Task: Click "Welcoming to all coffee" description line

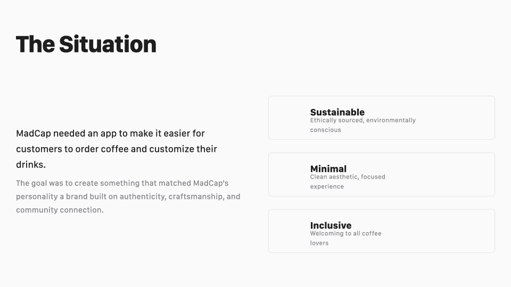Action: point(345,234)
